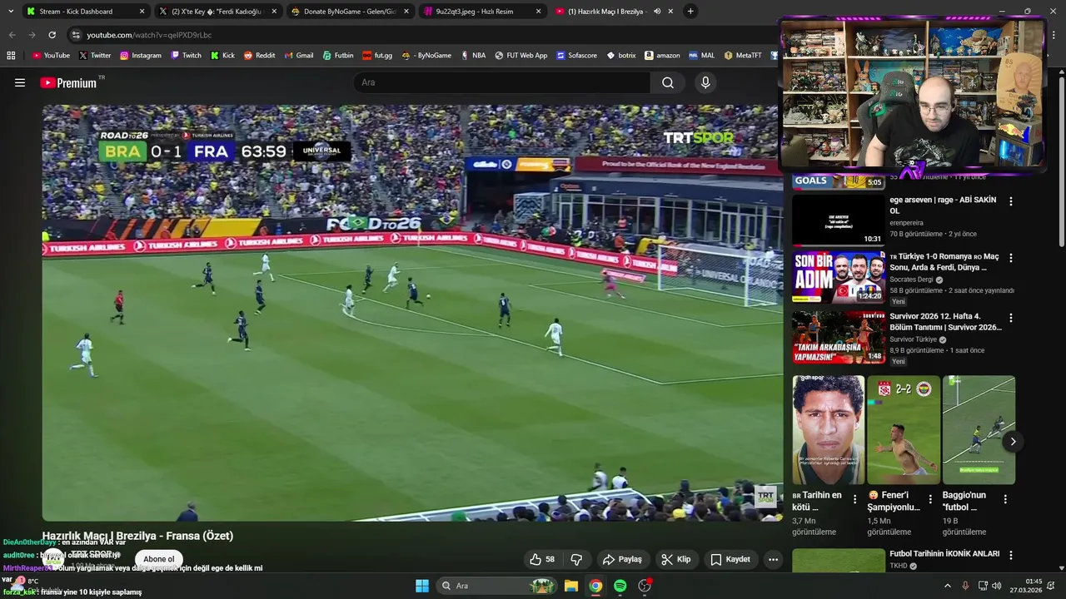Open the 'SON BİR ADIM' video thumbnail
Image resolution: width=1066 pixels, height=599 pixels.
coord(839,277)
